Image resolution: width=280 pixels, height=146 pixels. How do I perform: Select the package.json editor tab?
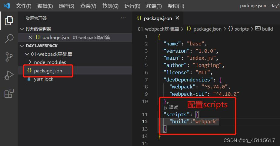[158, 18]
